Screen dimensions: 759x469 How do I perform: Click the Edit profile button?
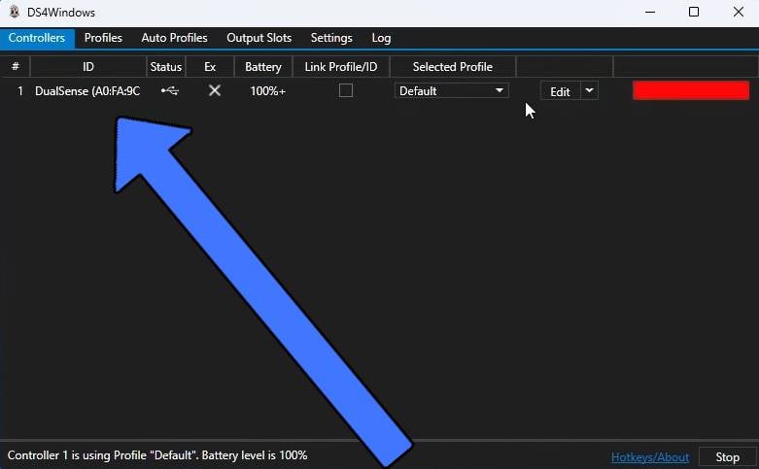[560, 91]
